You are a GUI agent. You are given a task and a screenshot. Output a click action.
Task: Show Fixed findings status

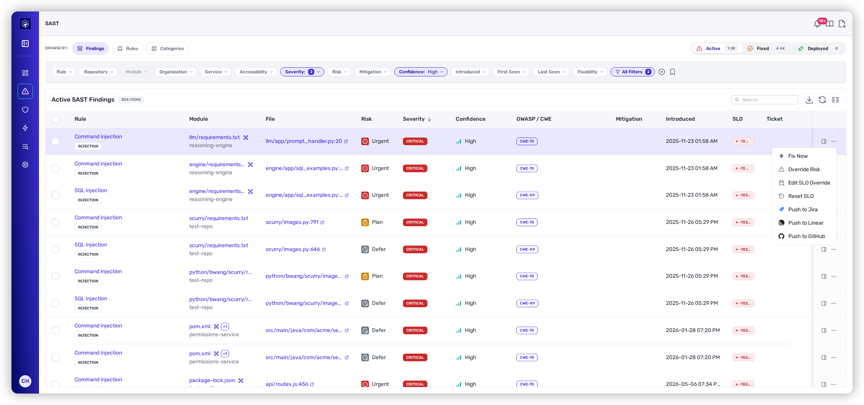click(768, 49)
